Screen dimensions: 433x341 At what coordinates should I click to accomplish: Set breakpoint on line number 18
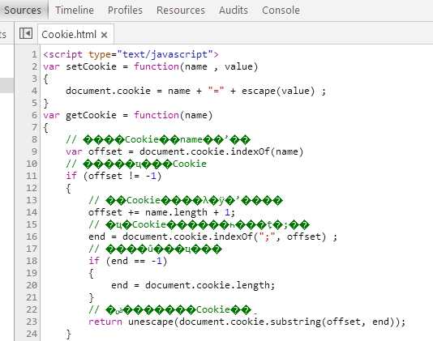pyautogui.click(x=32, y=261)
